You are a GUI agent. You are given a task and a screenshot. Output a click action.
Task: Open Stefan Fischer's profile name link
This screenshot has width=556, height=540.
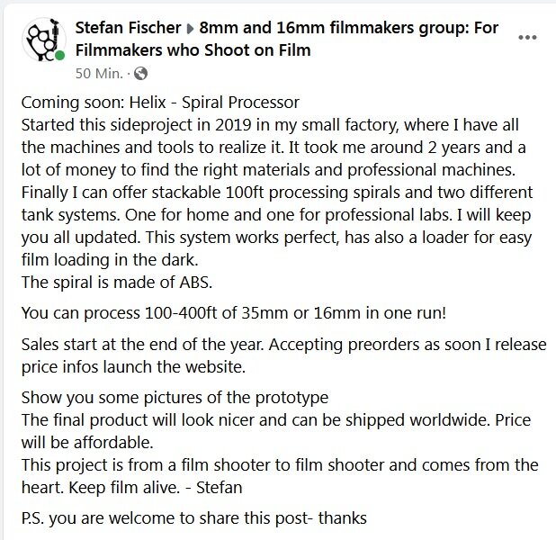point(128,28)
